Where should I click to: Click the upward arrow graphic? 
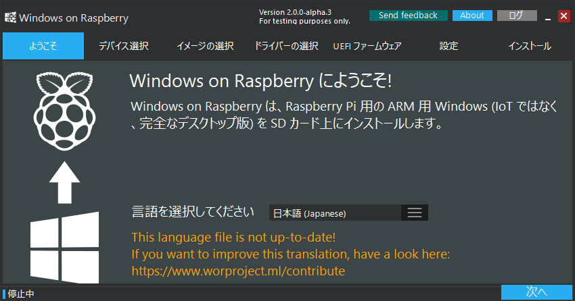[x=64, y=182]
